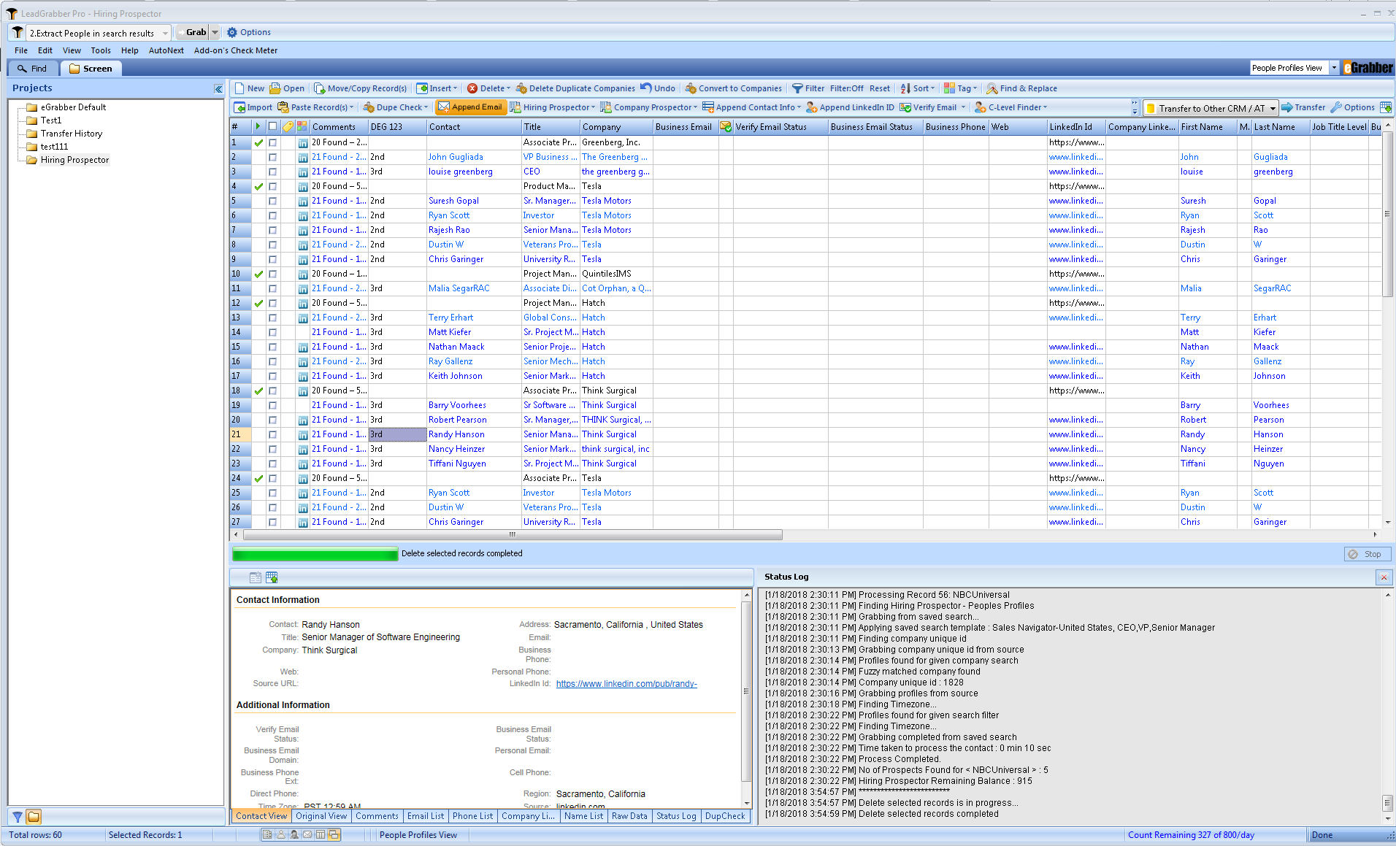The width and height of the screenshot is (1396, 846).
Task: Expand the Sort dropdown arrow
Action: (x=932, y=88)
